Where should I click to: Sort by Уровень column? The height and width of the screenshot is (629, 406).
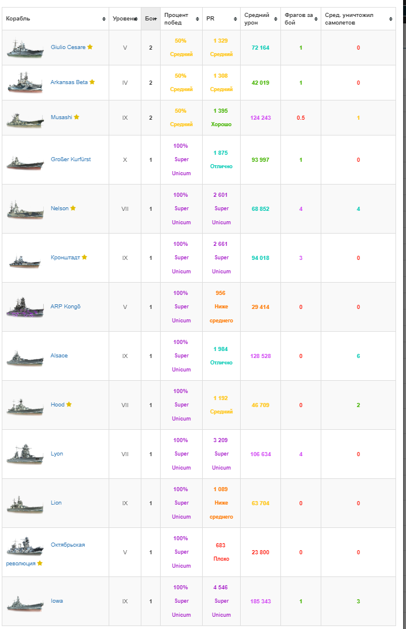click(125, 19)
